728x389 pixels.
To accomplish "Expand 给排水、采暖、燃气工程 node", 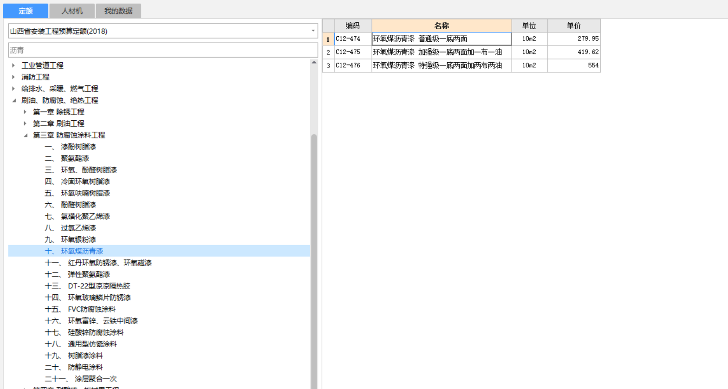I will [x=13, y=89].
